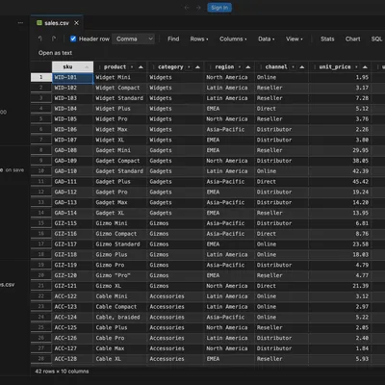Screen dimensions: 385x385
Task: Go forward with the right navigation arrow
Action: click(198, 8)
